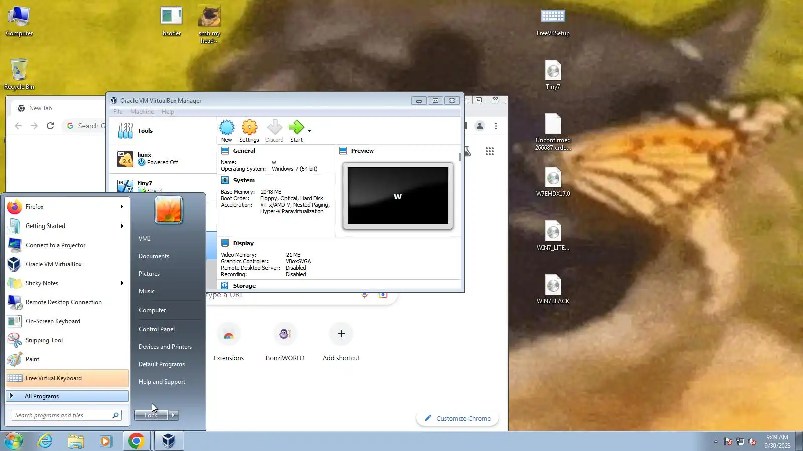Screen dimensions: 803x451
Task: Open the Start button dropdown arrow in VirtualBox
Action: tap(309, 131)
